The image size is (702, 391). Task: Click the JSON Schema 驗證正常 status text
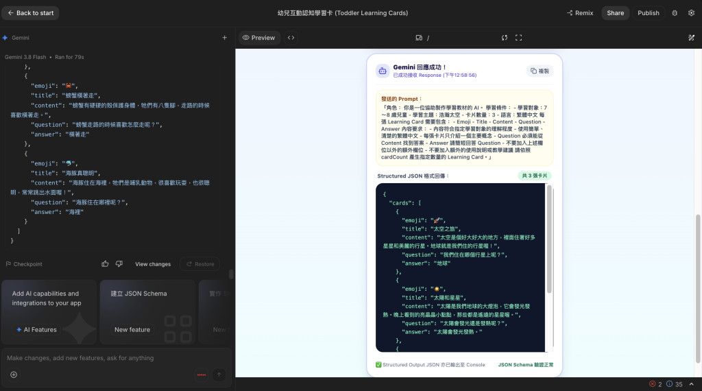526,365
